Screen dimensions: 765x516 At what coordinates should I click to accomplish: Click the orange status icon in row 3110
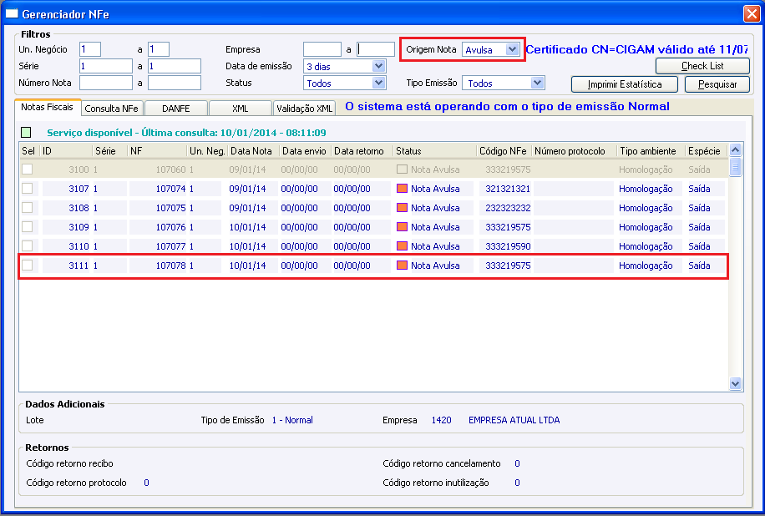pos(402,245)
